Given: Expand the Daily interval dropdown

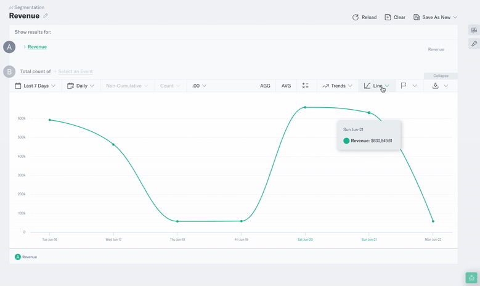Looking at the screenshot, I should point(81,86).
